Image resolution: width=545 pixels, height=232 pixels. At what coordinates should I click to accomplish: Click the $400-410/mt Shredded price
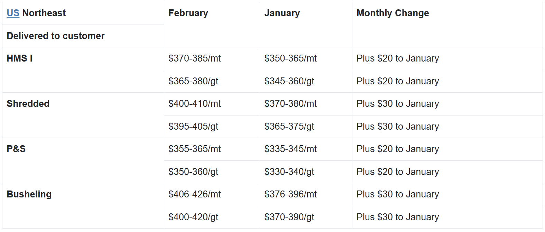coord(194,104)
